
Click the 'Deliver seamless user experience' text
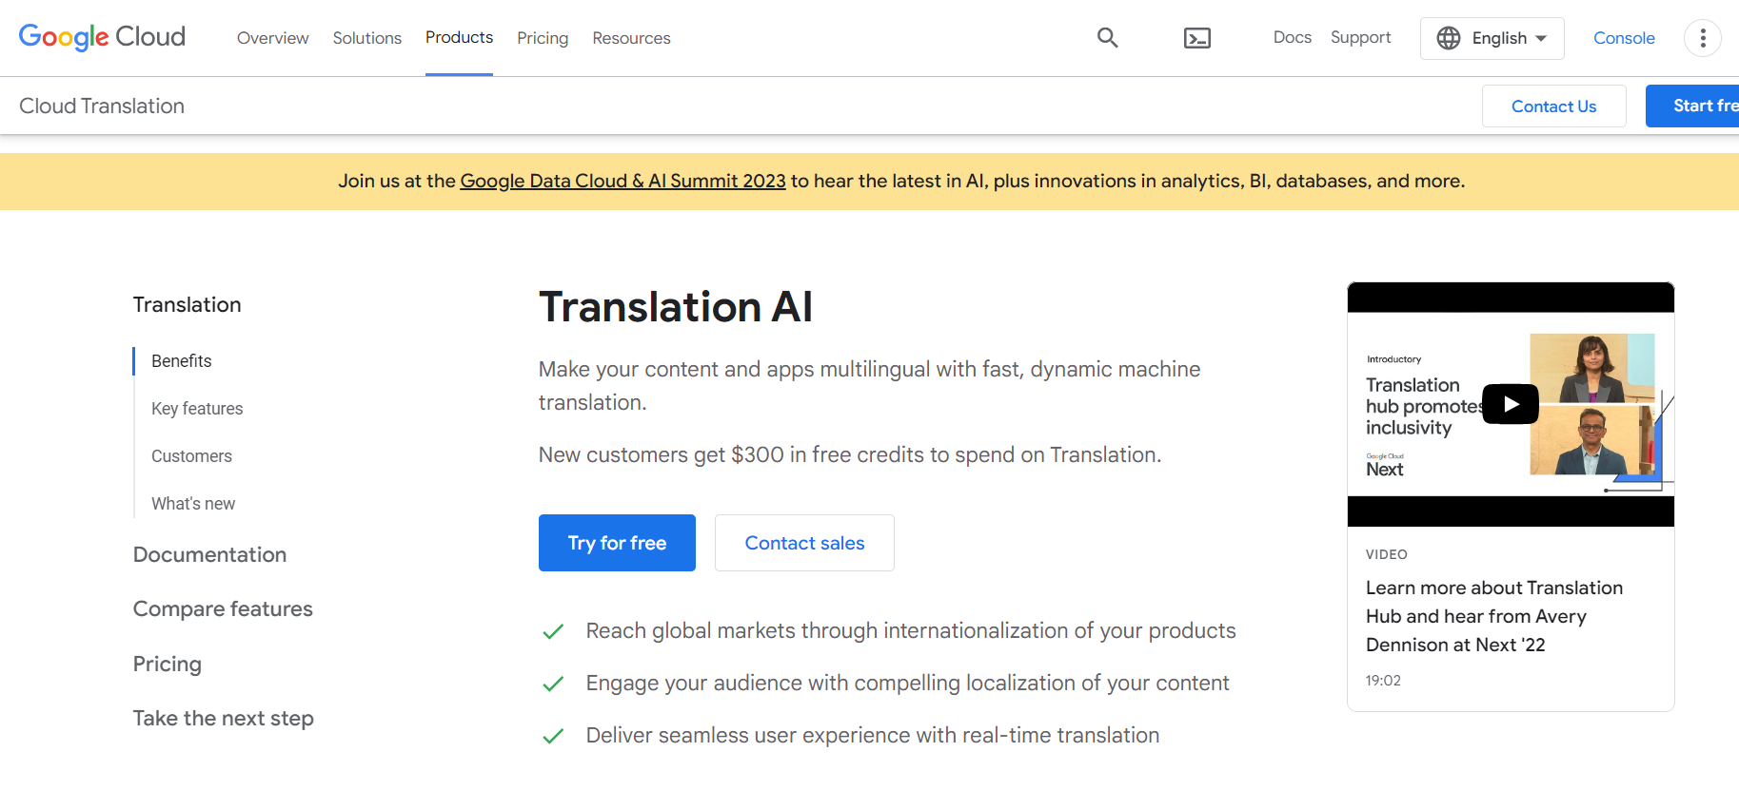(x=873, y=735)
